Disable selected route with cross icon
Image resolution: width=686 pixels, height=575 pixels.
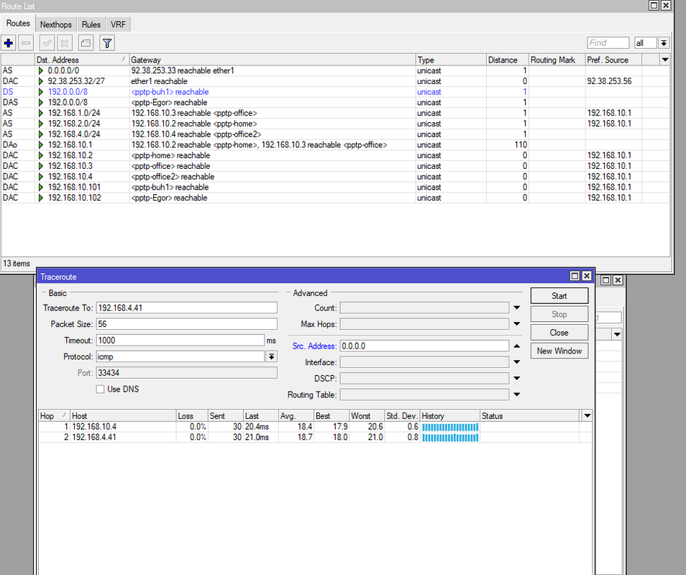coord(64,43)
